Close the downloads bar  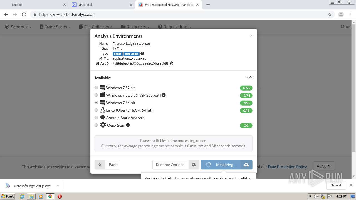(x=351, y=185)
